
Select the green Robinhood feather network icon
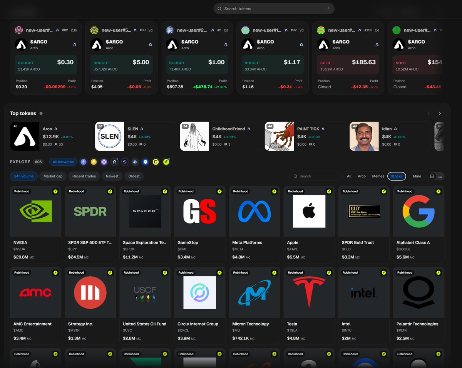166,162
